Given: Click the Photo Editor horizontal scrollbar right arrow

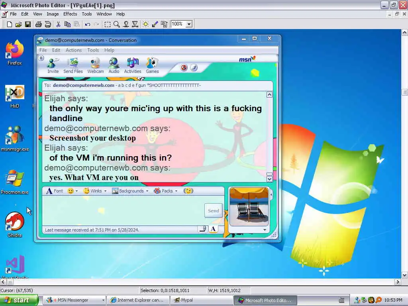Looking at the screenshot, I should (398, 282).
